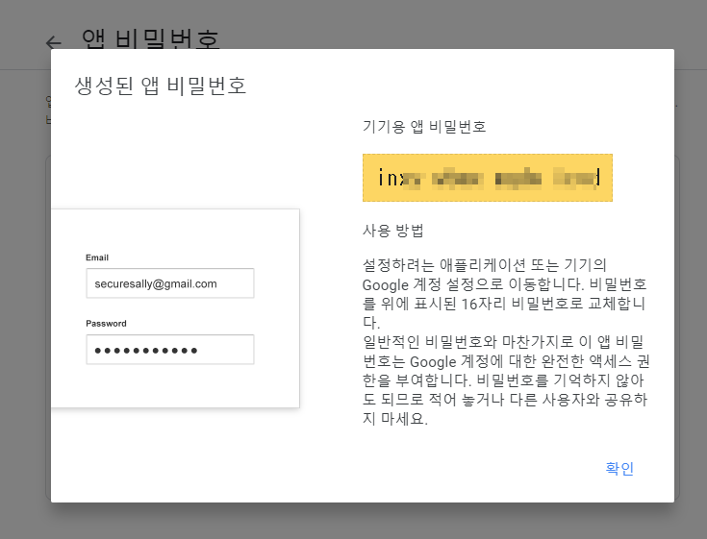Click the paragraph starting 일반적인 비밀번호와
707x539 pixels.
506,380
